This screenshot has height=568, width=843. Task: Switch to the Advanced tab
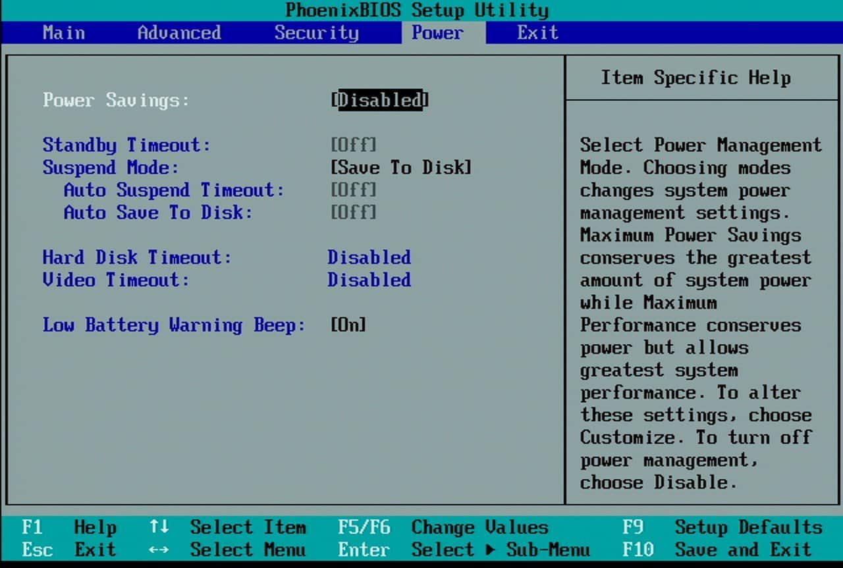pyautogui.click(x=179, y=33)
